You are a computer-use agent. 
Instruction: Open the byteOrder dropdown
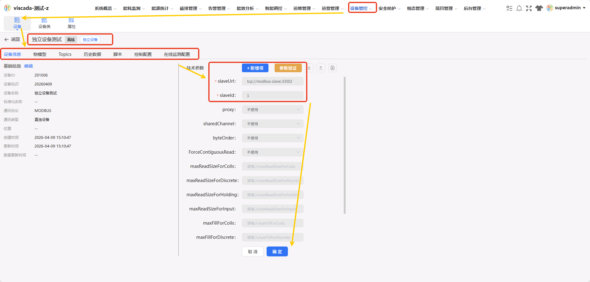tap(272, 138)
